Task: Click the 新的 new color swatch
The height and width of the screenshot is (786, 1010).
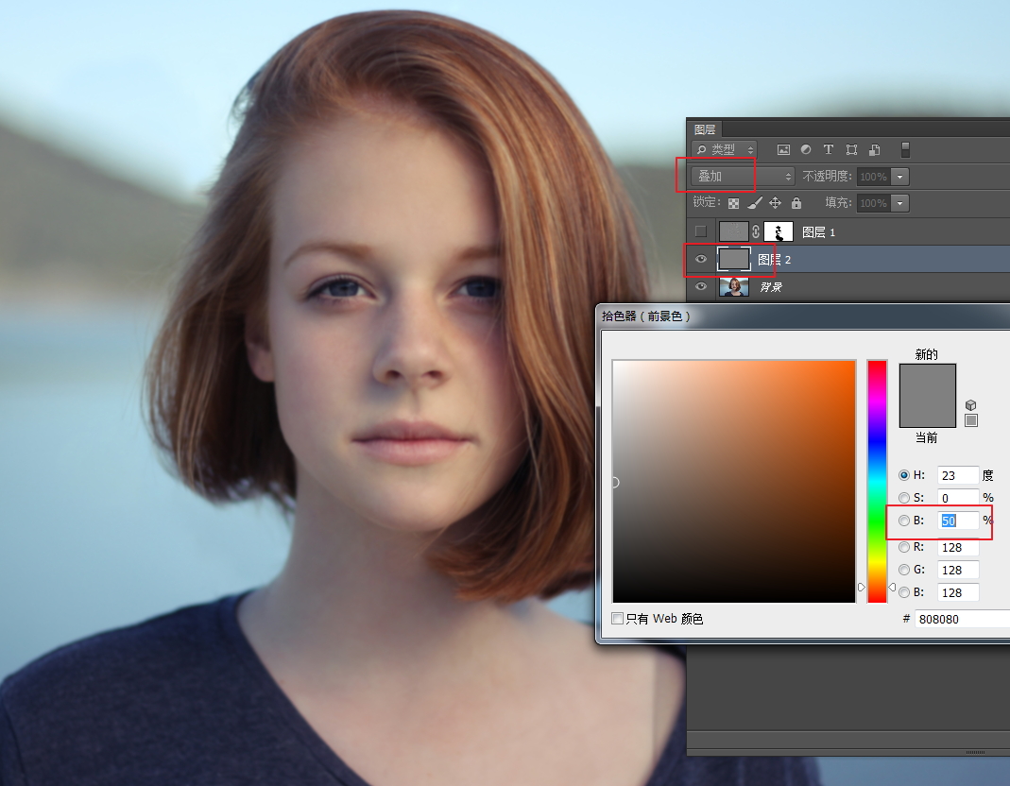Action: (x=928, y=380)
